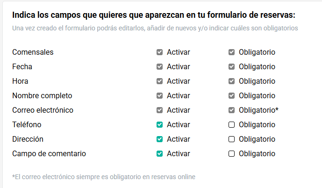Screen dimensions: 322x188
Task: Click the form fields heading text
Action: [154, 15]
